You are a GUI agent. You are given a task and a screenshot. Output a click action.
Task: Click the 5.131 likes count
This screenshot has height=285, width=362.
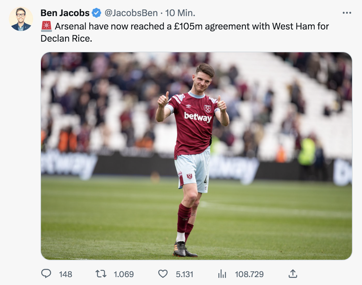point(184,274)
